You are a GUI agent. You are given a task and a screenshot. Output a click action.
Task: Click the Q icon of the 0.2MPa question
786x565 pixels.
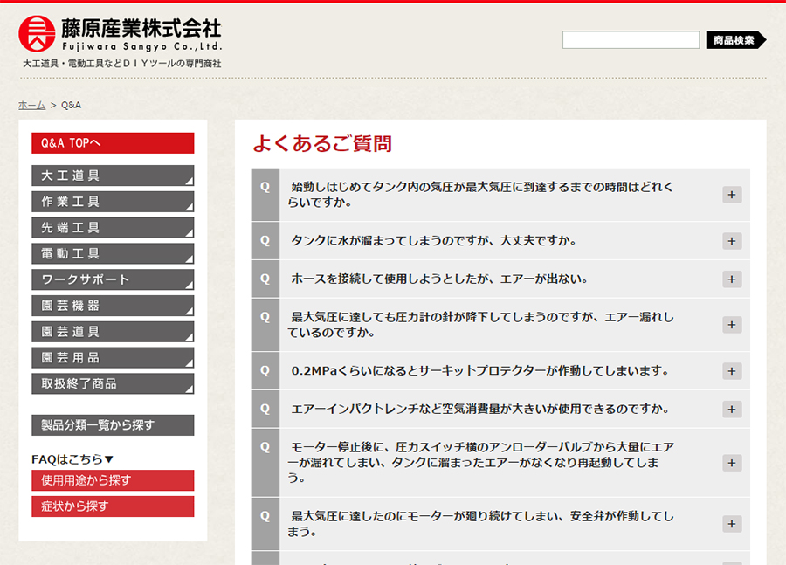click(265, 371)
